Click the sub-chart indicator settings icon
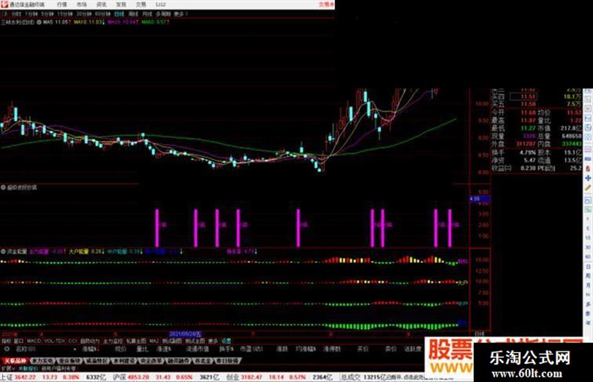 tap(3, 188)
